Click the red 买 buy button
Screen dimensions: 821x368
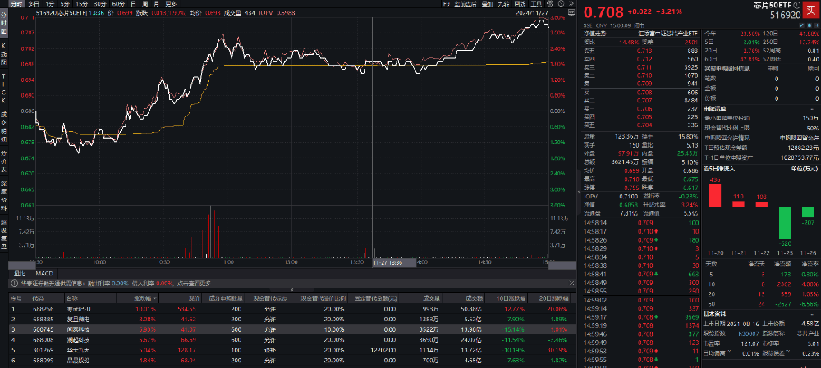point(810,11)
